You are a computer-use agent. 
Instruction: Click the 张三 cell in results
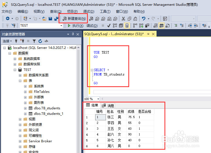[x=111, y=117]
